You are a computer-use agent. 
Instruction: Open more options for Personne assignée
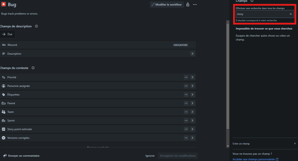(x=186, y=86)
